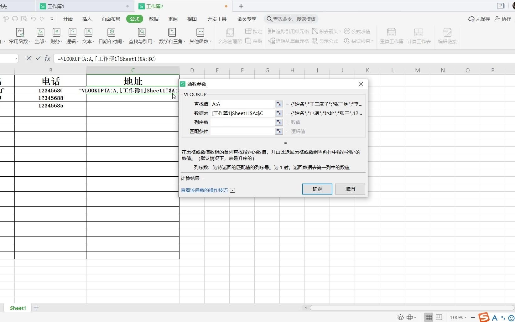Open the 常用函数 common functions icon

pyautogui.click(x=20, y=32)
